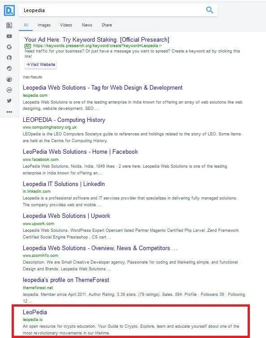This screenshot has width=266, height=338.
Task: Select the All results tab
Action: click(x=26, y=25)
